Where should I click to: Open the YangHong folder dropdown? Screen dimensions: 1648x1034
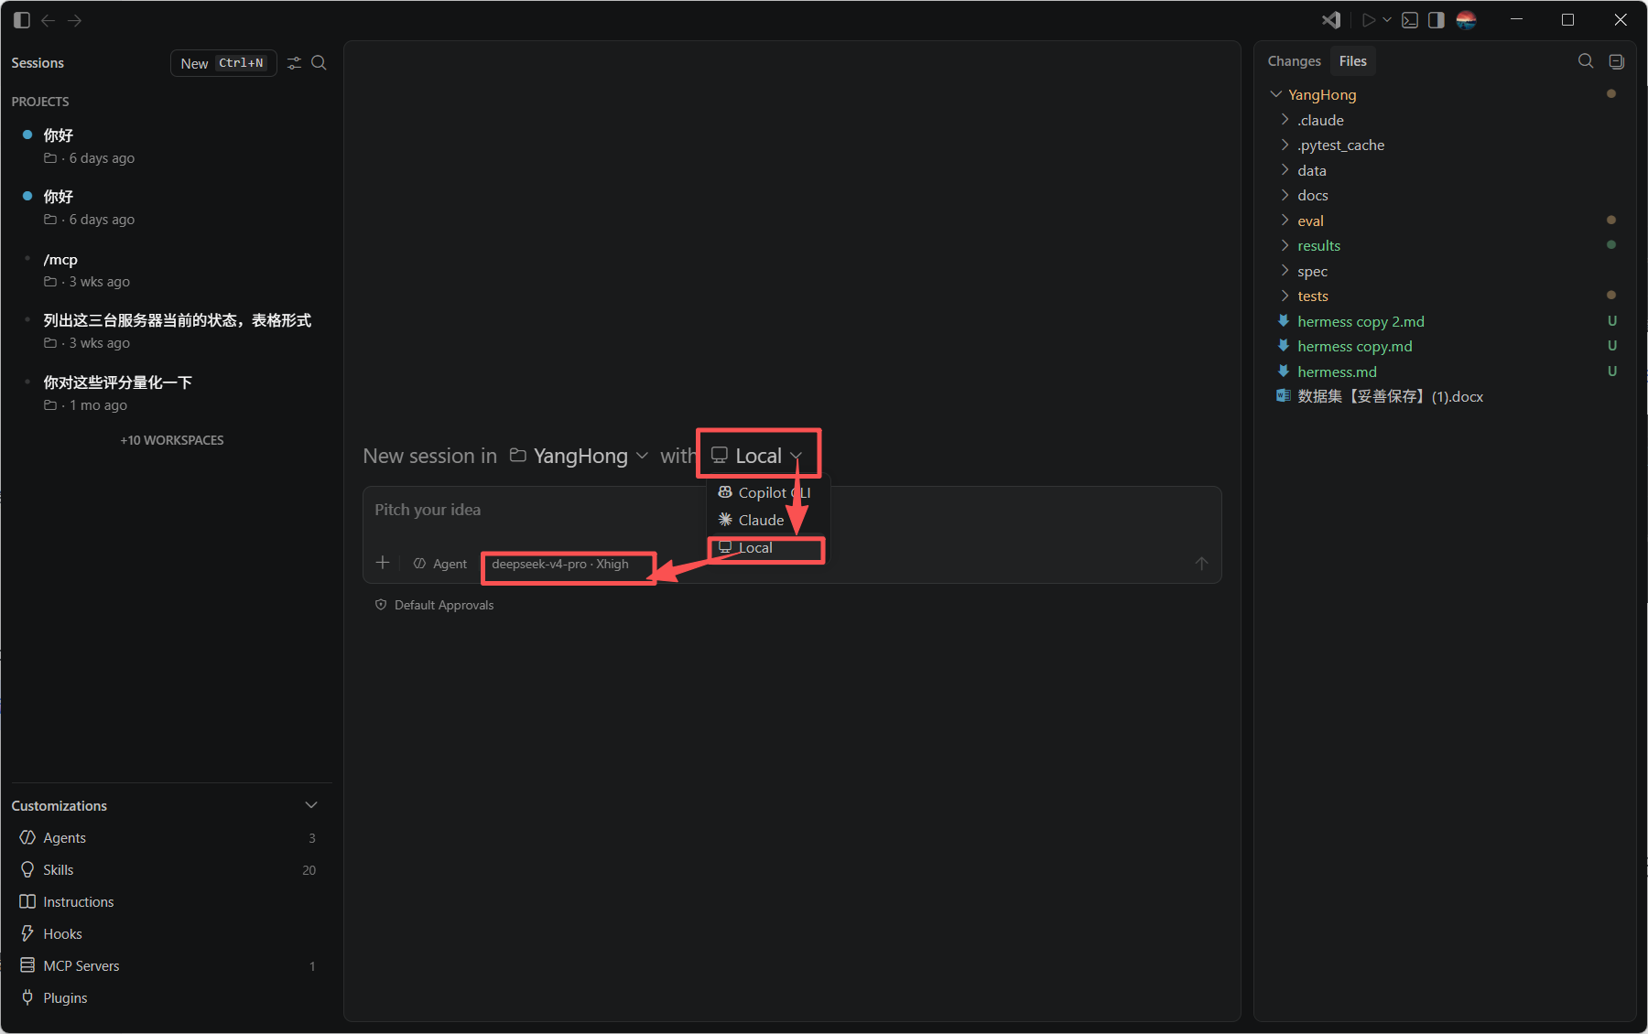579,456
